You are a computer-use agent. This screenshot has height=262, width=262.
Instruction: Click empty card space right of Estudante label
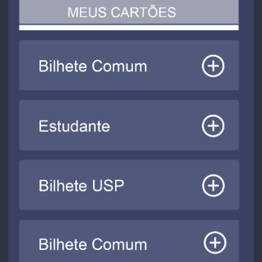click(x=156, y=126)
